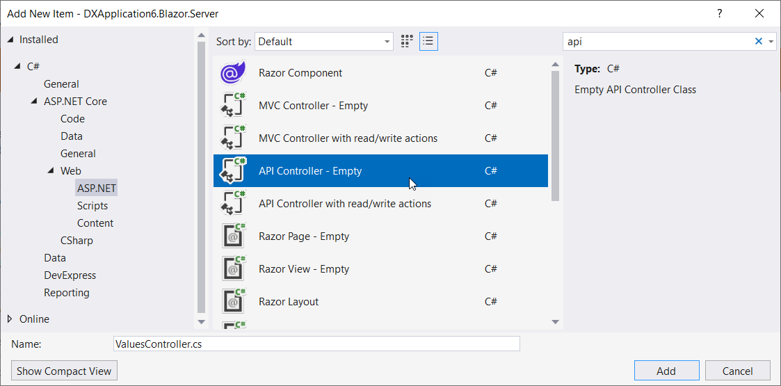Open the search box dropdown arrow
This screenshot has height=386, width=781.
[771, 42]
